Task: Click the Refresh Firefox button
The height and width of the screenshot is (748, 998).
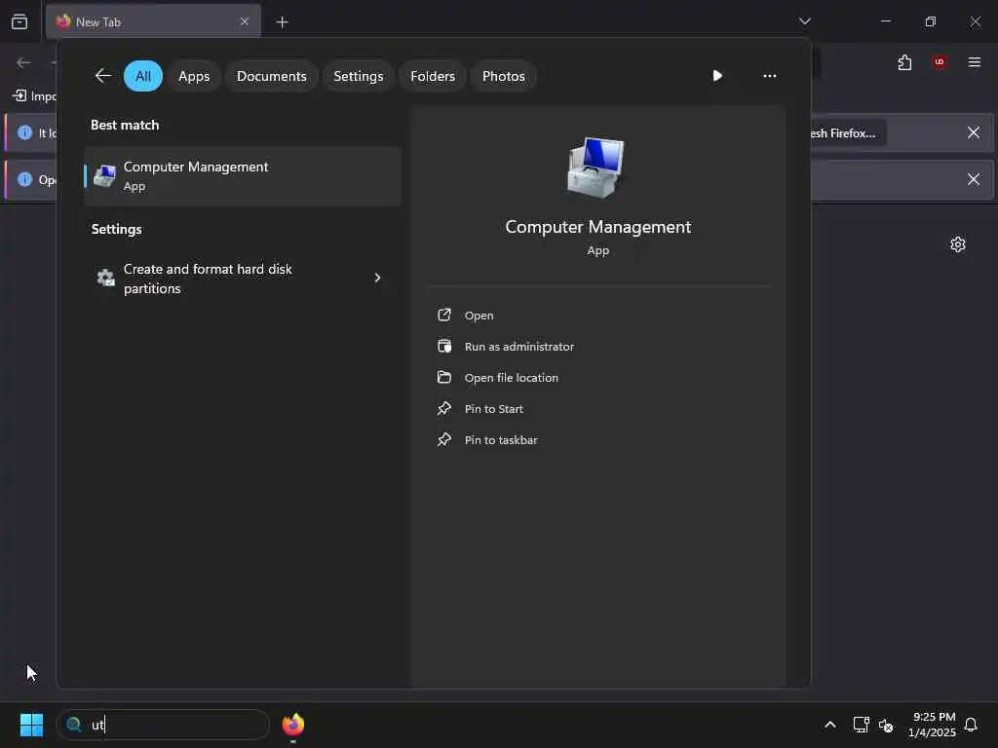Action: coord(848,132)
